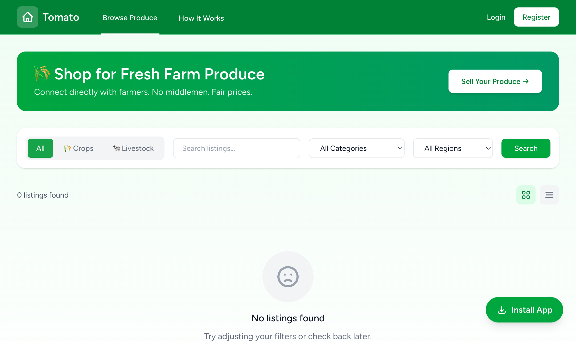Select the All filter toggle

[x=40, y=148]
